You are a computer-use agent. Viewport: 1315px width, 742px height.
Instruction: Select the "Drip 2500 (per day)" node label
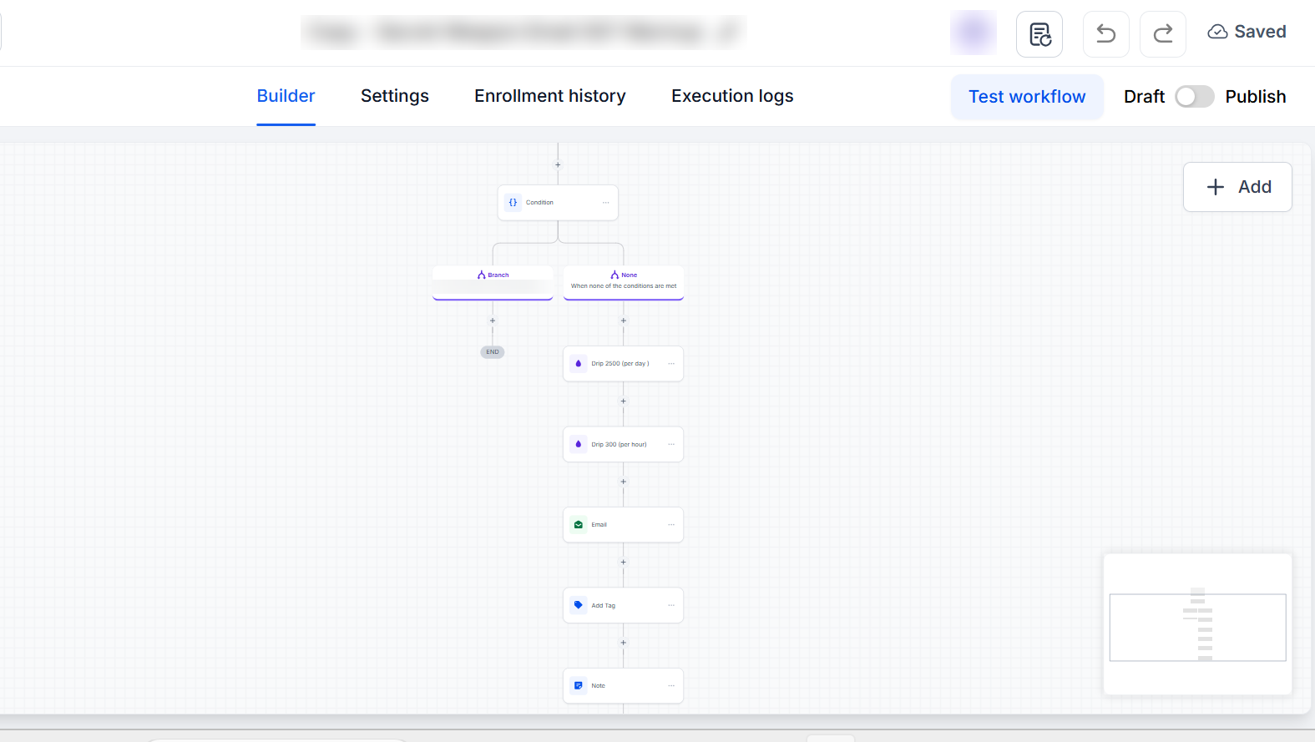coord(620,364)
